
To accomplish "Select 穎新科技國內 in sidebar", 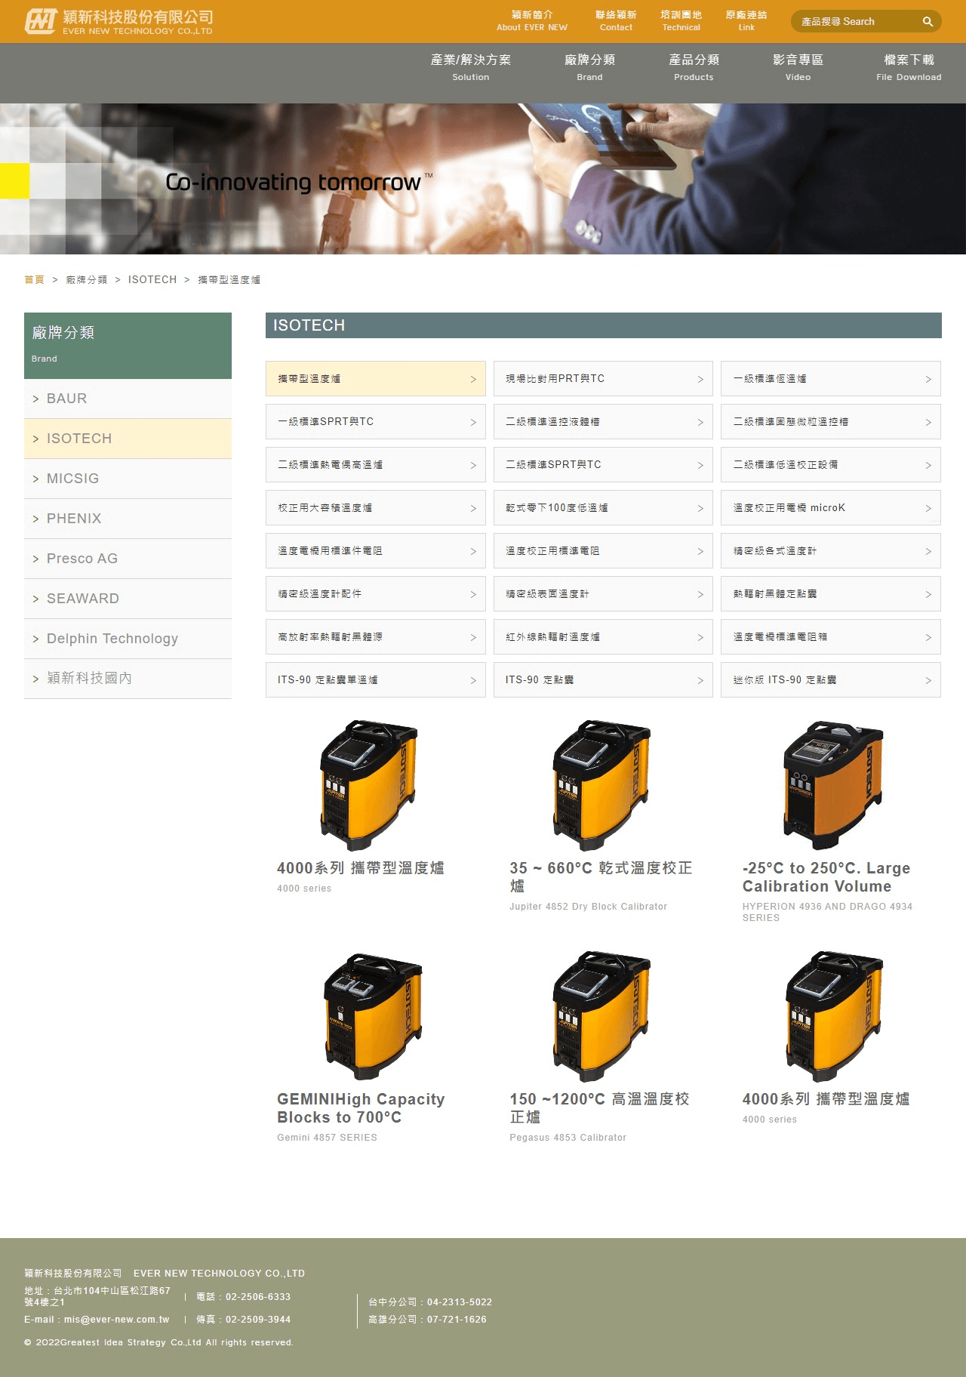I will click(x=128, y=679).
